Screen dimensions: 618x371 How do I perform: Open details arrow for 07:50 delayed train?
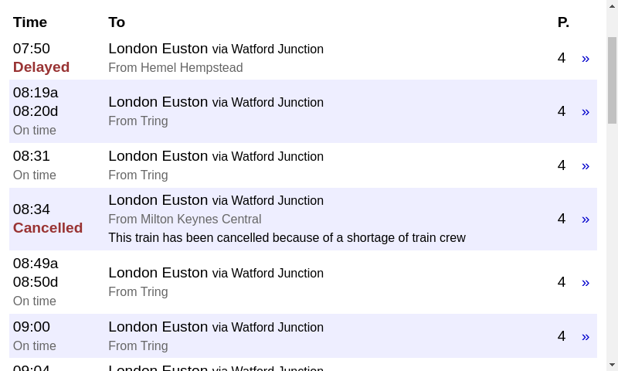pyautogui.click(x=586, y=59)
